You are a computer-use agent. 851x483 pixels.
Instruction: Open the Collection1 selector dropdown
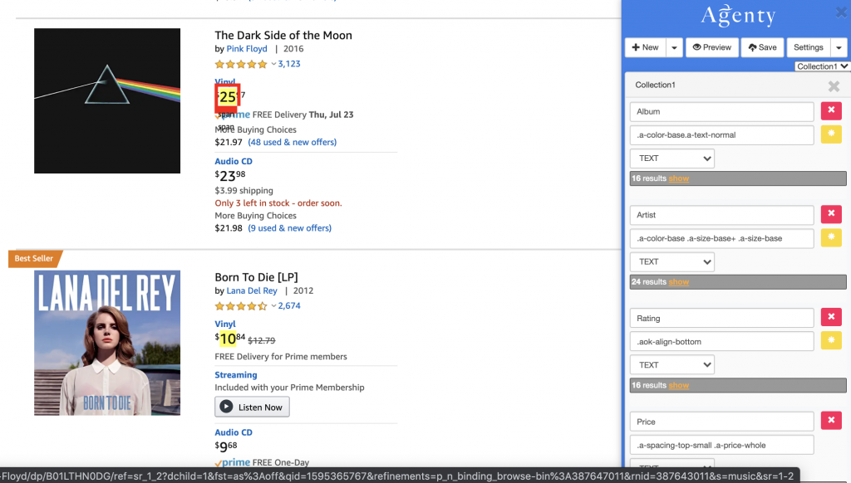click(x=821, y=66)
